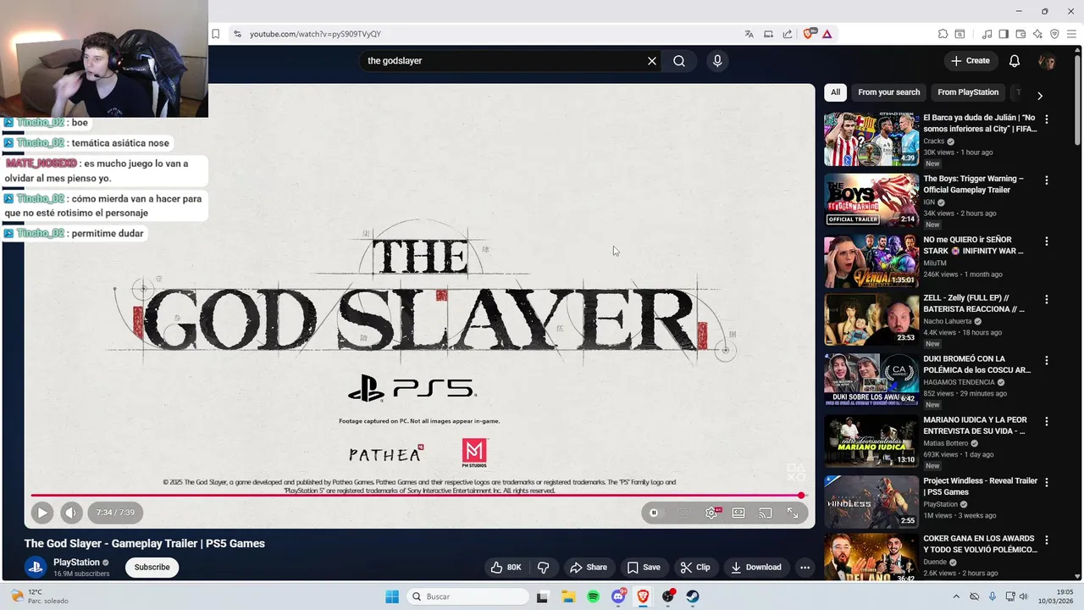The height and width of the screenshot is (610, 1084).
Task: Open options for The Boys trailer
Action: 1047,180
